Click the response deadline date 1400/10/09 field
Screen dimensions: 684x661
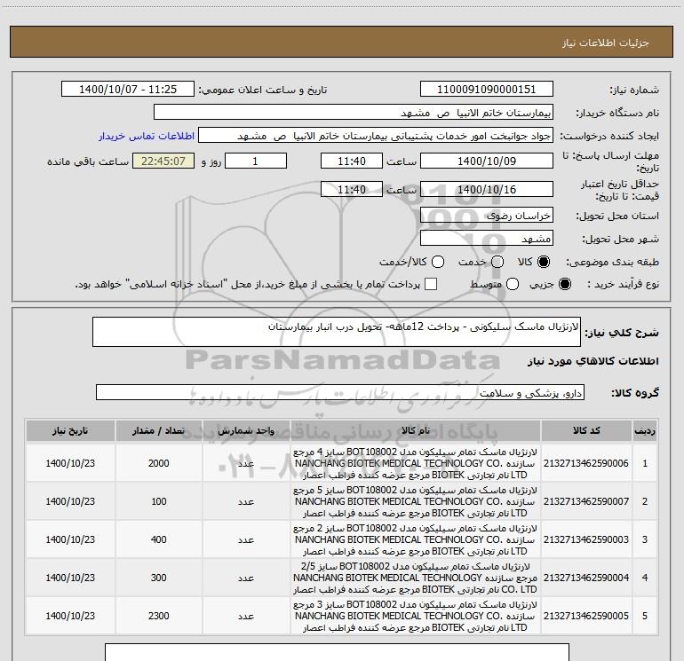[x=487, y=161]
